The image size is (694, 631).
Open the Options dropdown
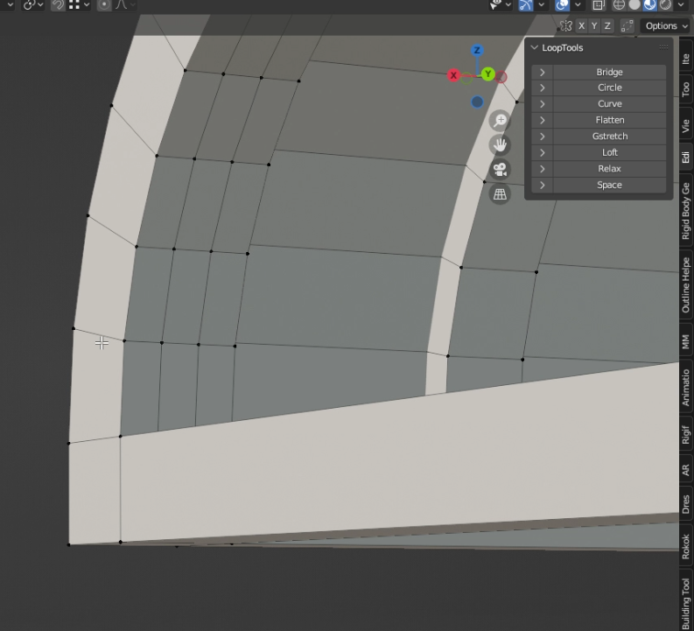(665, 26)
